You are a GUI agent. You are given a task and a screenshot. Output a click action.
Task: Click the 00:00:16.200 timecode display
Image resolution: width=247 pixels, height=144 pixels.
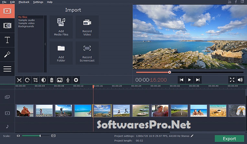(x=151, y=80)
